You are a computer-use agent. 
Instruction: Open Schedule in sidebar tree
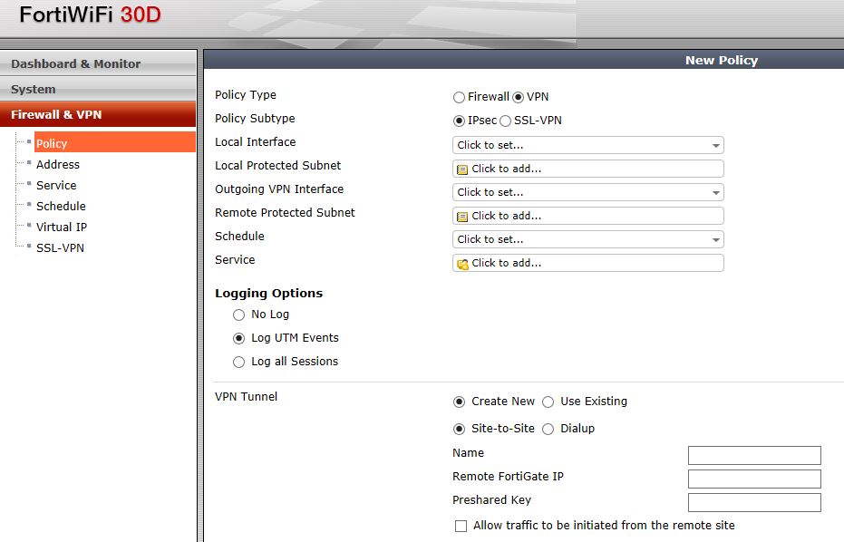click(61, 207)
